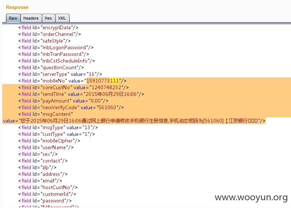The width and height of the screenshot is (291, 208).
Task: Click the password field line
Action: point(45,201)
